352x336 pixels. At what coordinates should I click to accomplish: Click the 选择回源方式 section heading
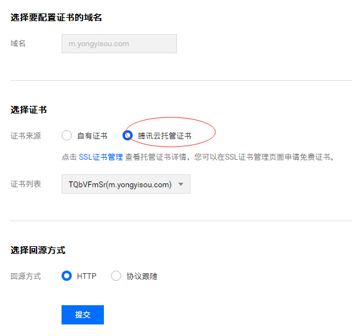[x=38, y=250]
